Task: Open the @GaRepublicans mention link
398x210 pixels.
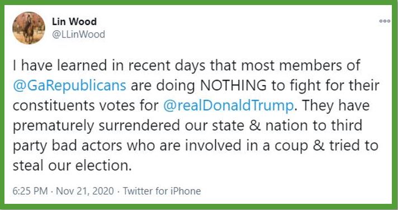Action: click(69, 86)
